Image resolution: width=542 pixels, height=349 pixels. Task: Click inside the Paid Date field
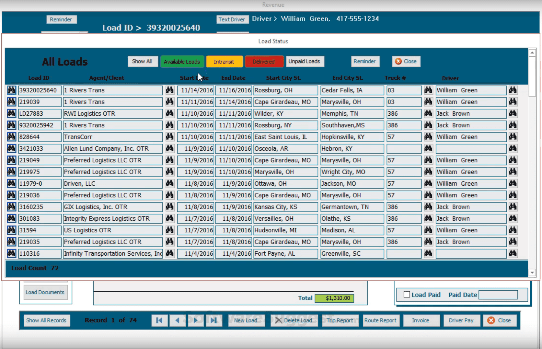pos(499,295)
